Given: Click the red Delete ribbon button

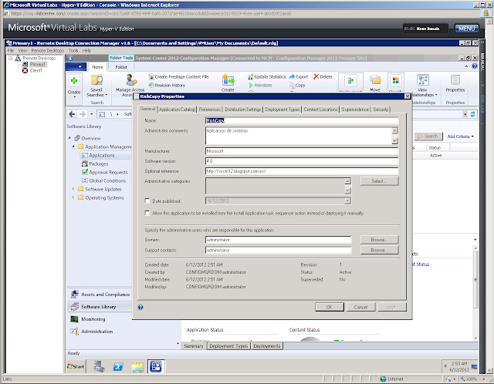Looking at the screenshot, I should pyautogui.click(x=323, y=77).
